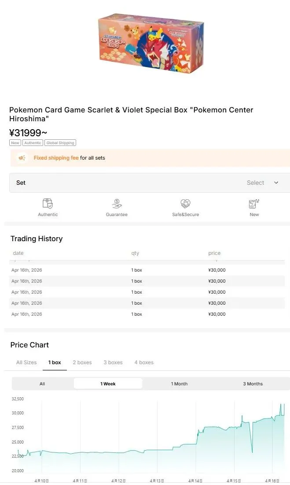Switch chart range to 1 Month

click(x=179, y=384)
